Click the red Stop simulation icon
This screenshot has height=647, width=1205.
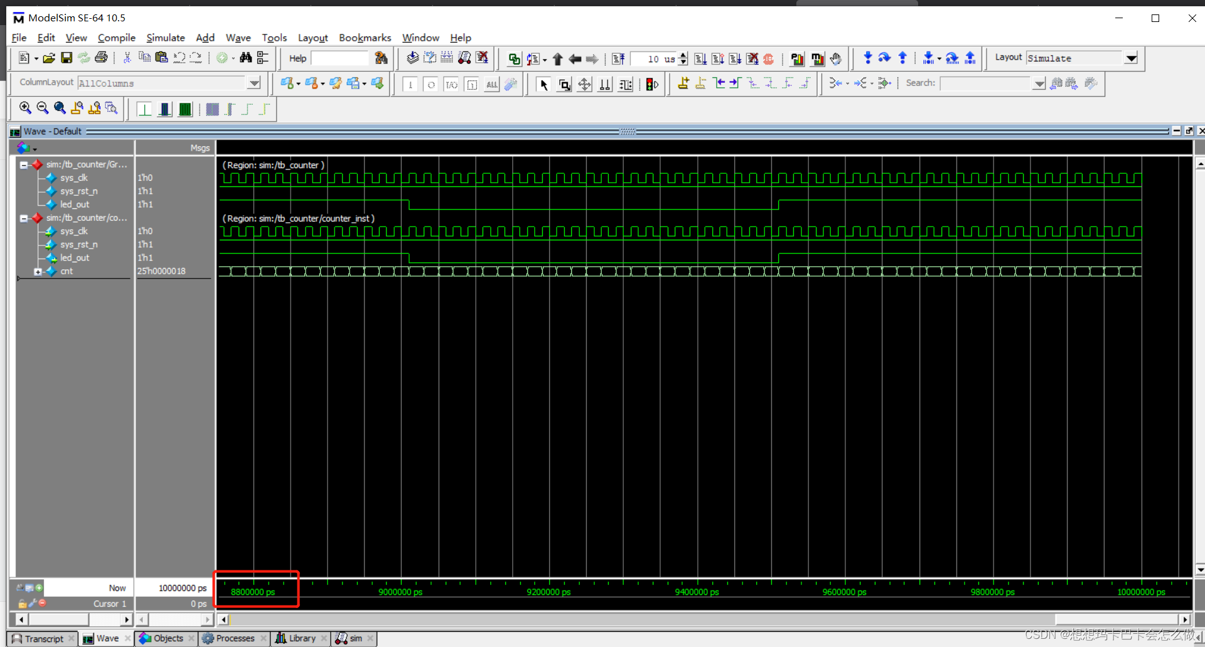click(x=768, y=59)
